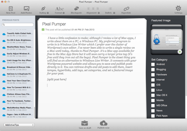Image resolution: width=187 pixels, height=131 pixels.
Task: Open post Easily Adjust Windows 8
Action: tap(18, 55)
